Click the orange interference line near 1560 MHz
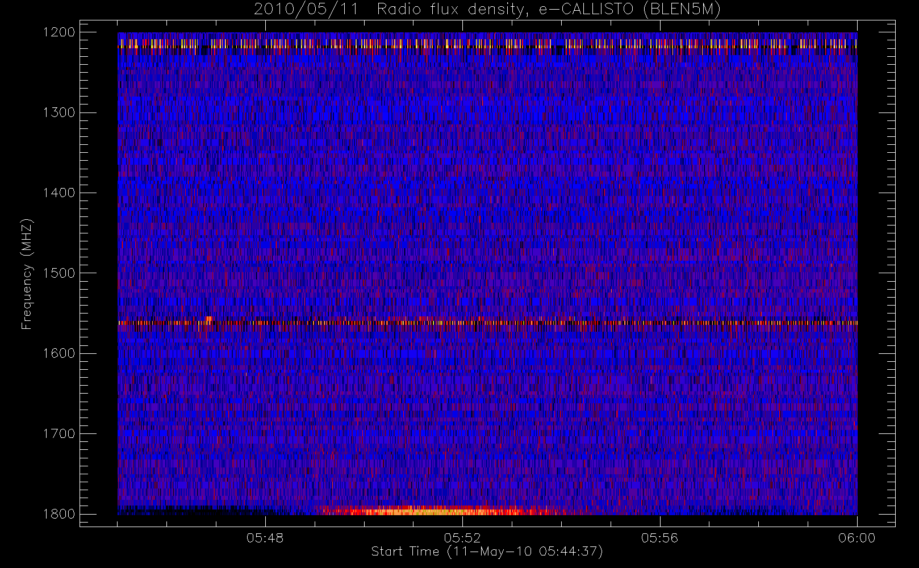This screenshot has width=919, height=568. coord(487,323)
